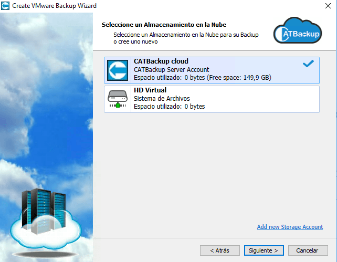Click 'Sistema de Archivos' text

pos(162,98)
